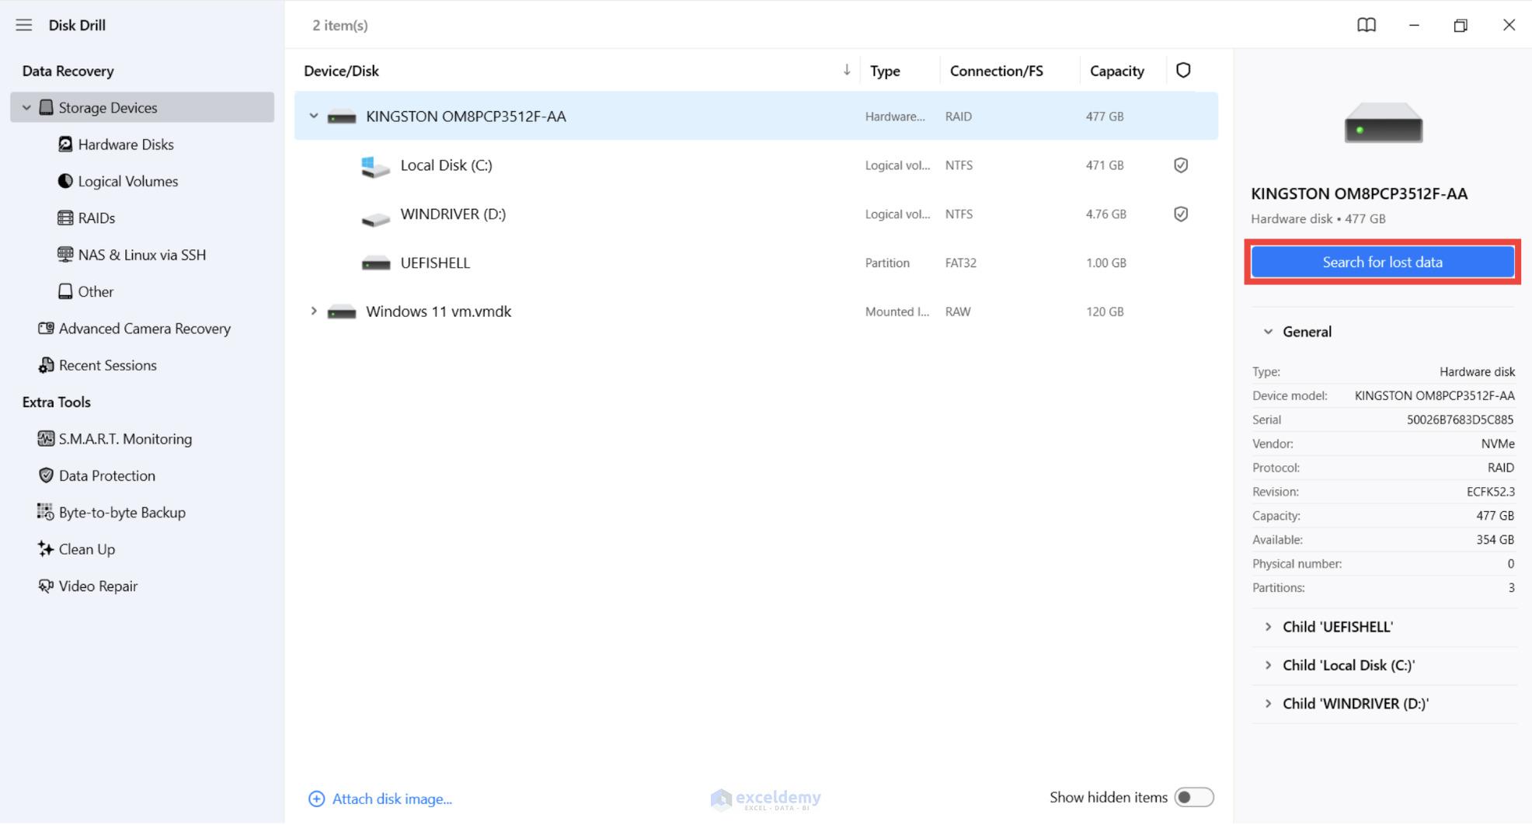
Task: Collapse the KINGSTON OM8PCP3512F-AA row
Action: click(x=314, y=117)
